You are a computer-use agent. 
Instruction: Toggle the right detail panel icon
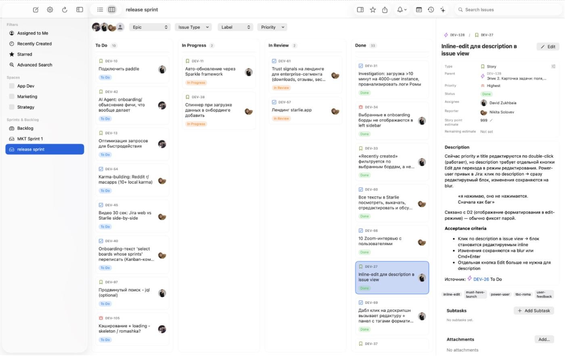click(360, 10)
